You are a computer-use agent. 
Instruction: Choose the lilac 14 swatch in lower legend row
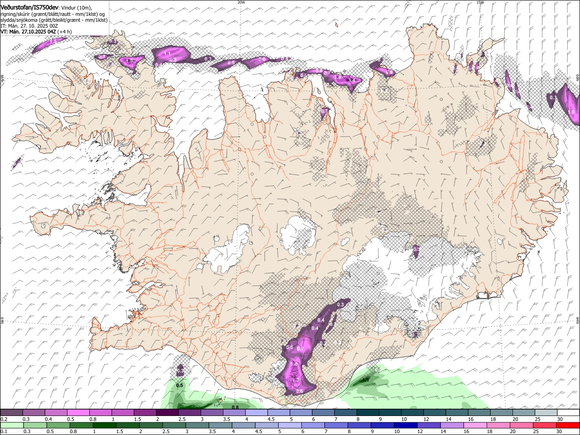452,425
